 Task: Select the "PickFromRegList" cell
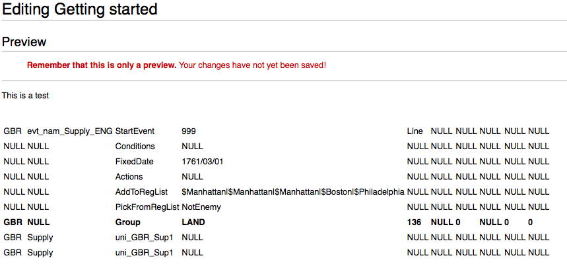pyautogui.click(x=147, y=207)
